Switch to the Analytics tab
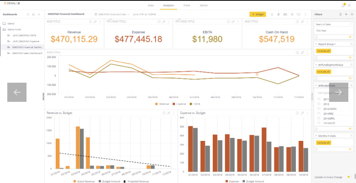The height and width of the screenshot is (183, 356). tap(169, 5)
